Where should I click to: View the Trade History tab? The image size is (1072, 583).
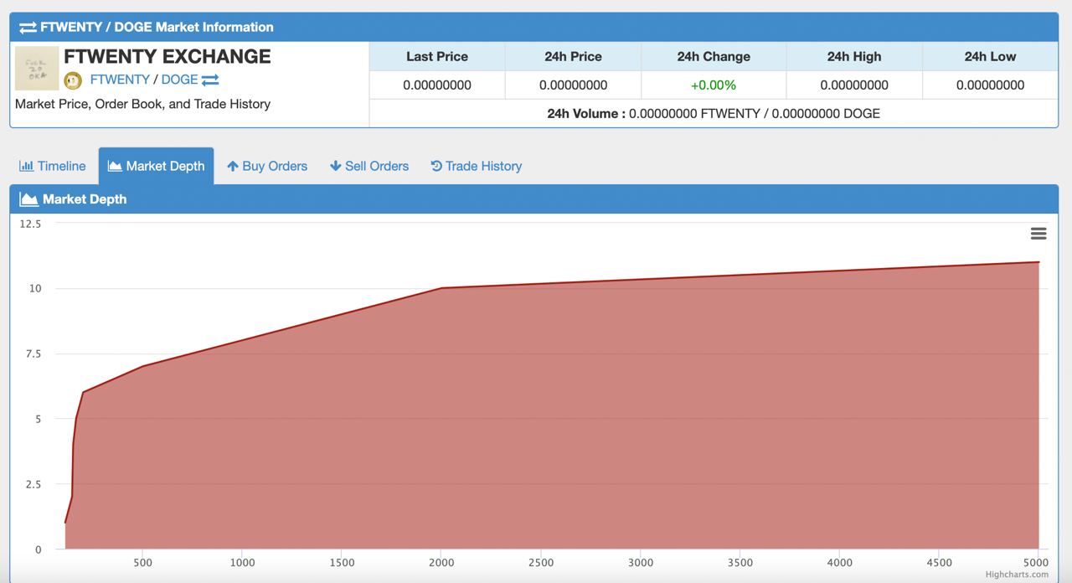point(477,166)
